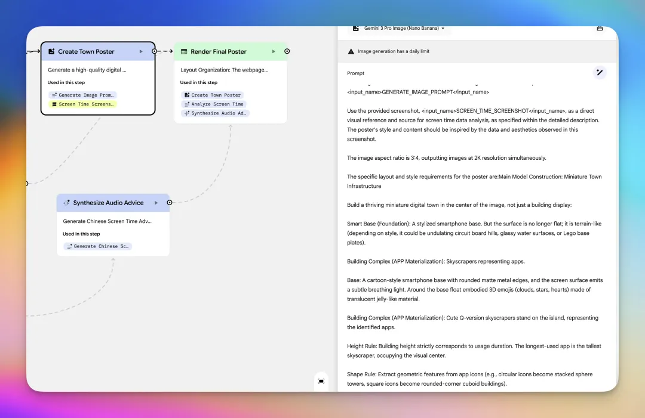Click the Analyze Screen Time reference chip
This screenshot has height=418, width=645.
(x=213, y=104)
